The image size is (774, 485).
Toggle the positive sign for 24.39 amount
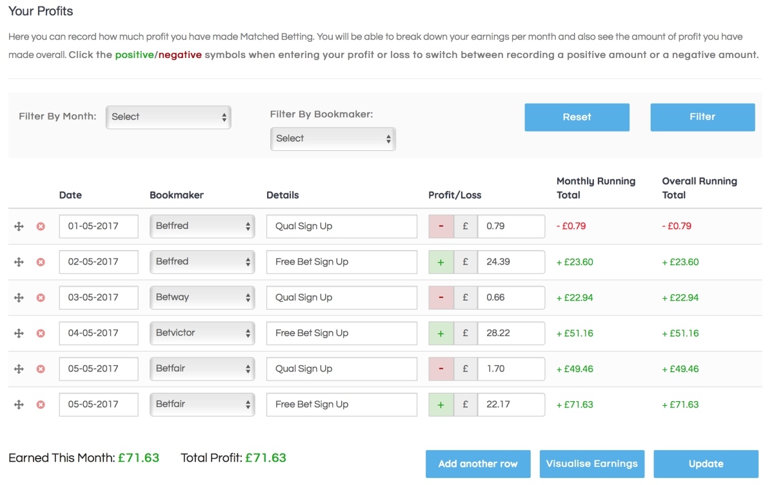pyautogui.click(x=441, y=262)
